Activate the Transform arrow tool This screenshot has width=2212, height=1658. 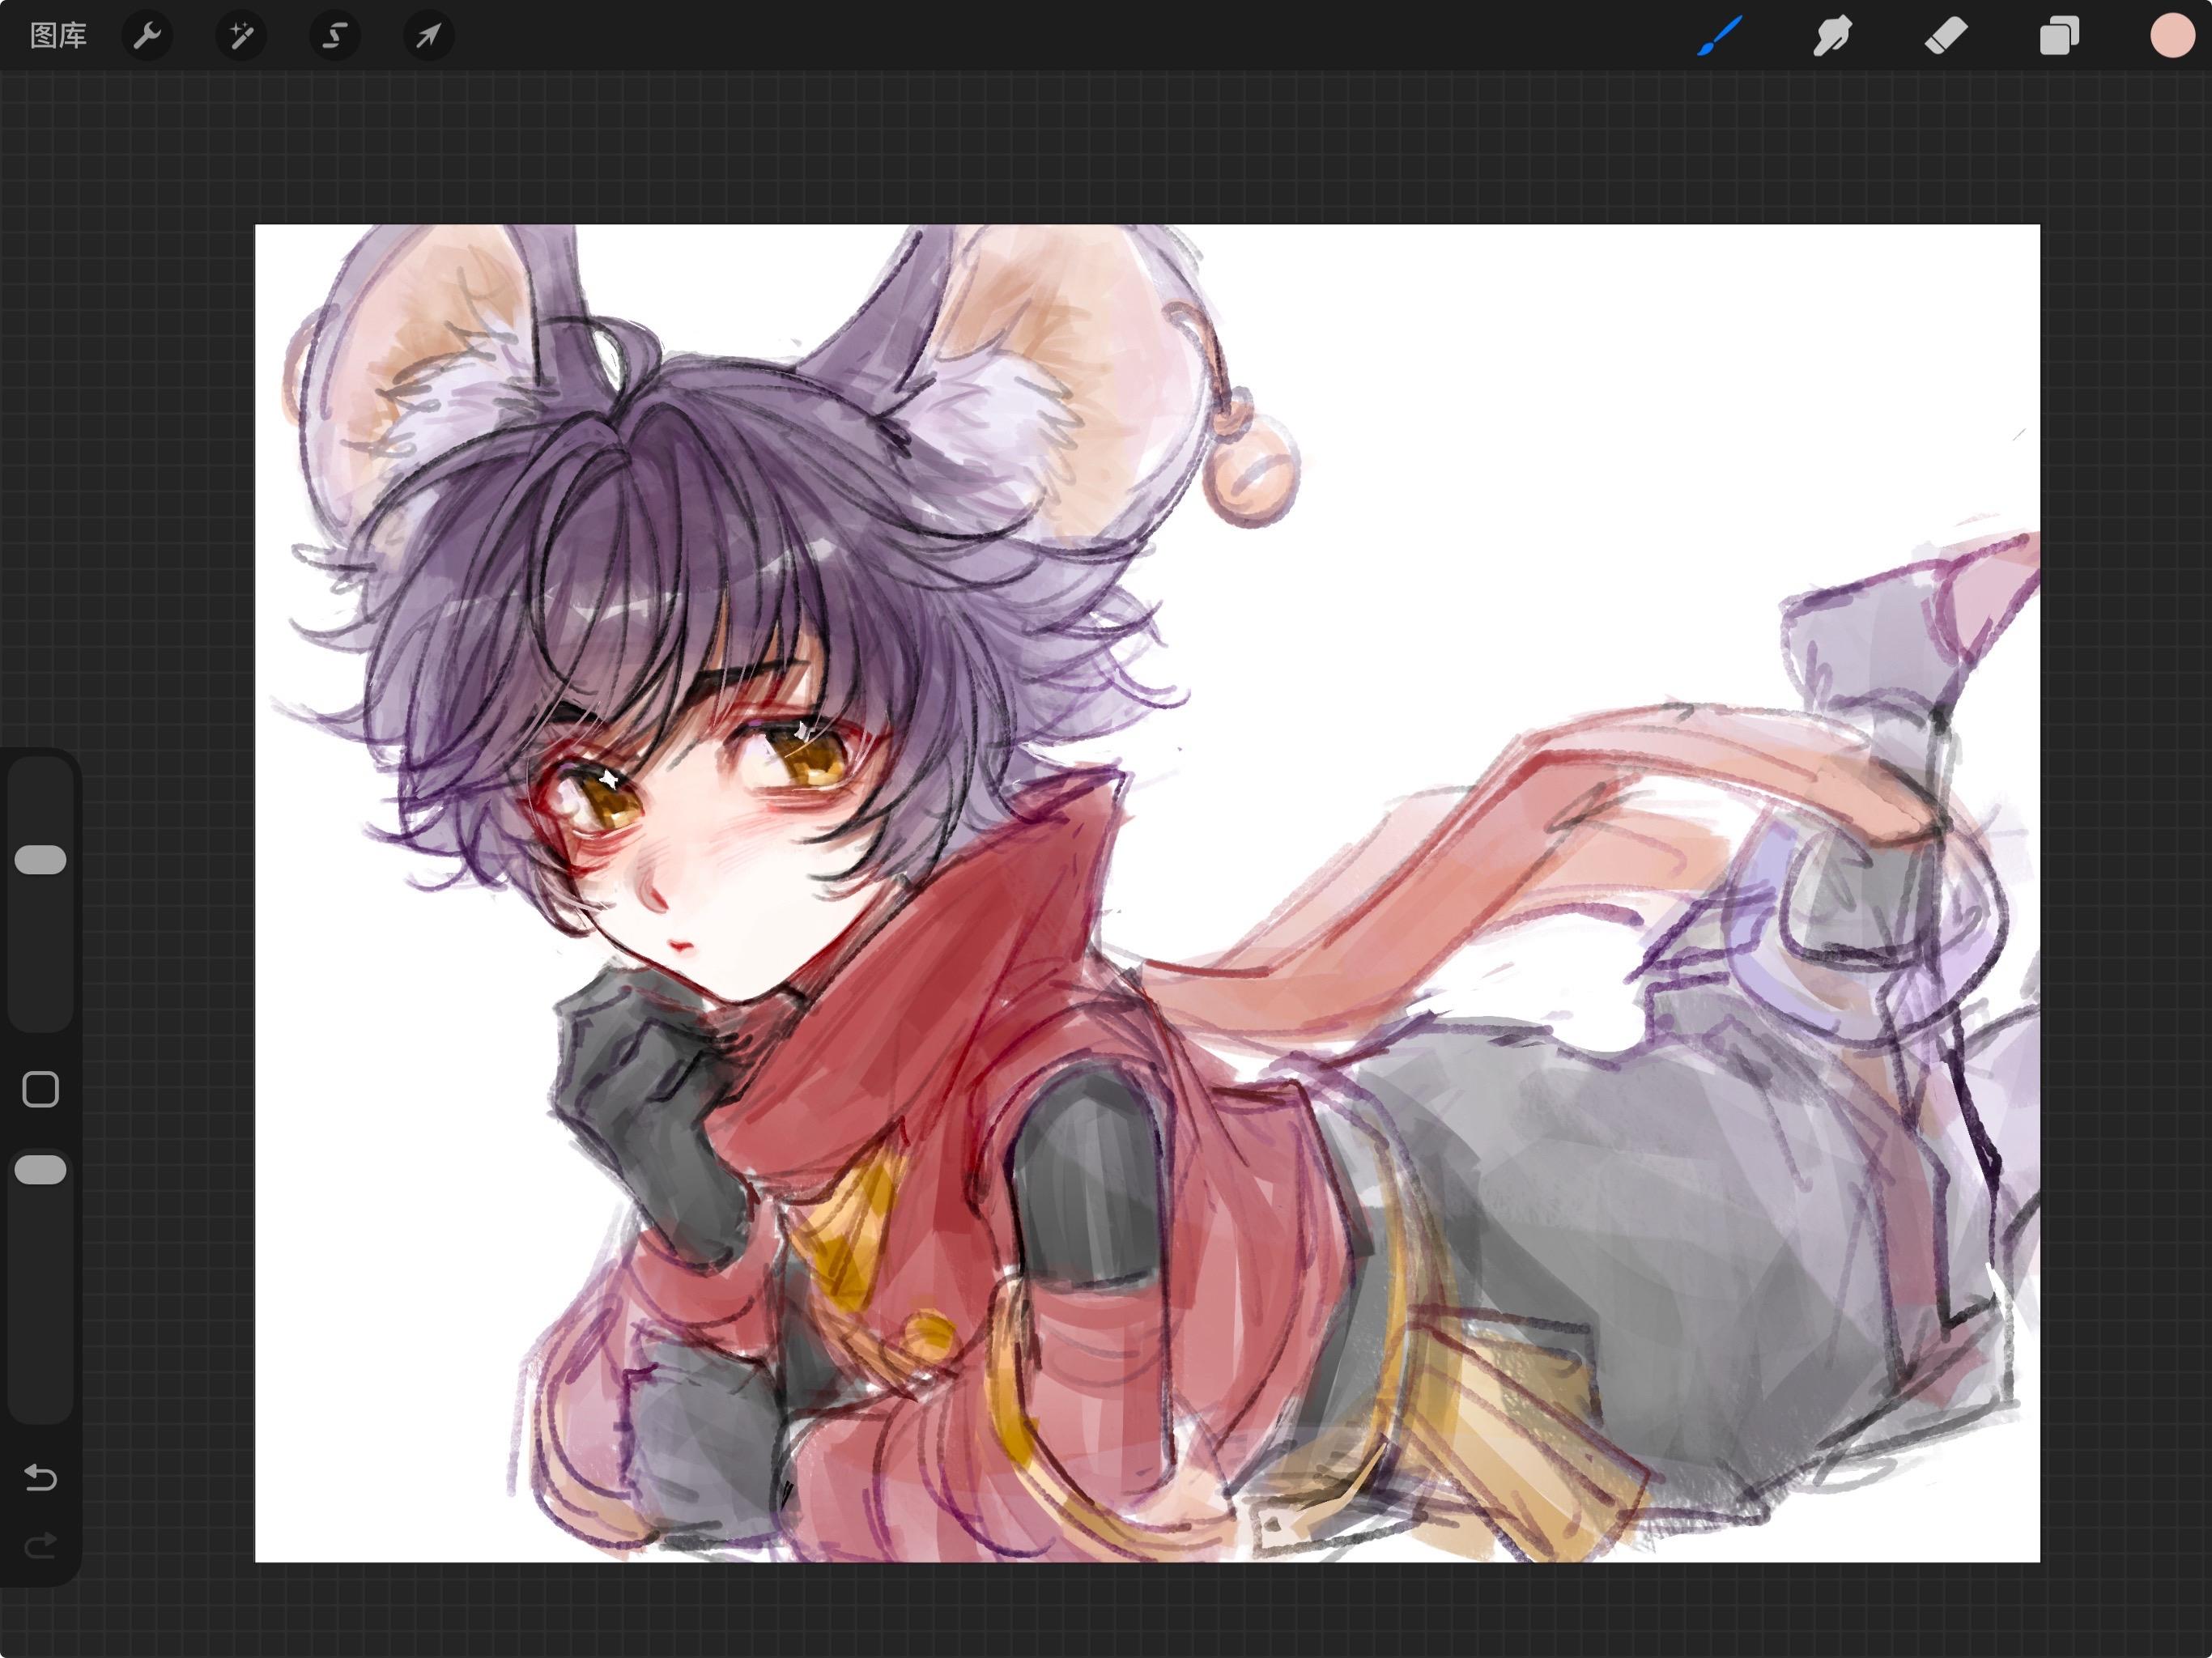coord(429,36)
